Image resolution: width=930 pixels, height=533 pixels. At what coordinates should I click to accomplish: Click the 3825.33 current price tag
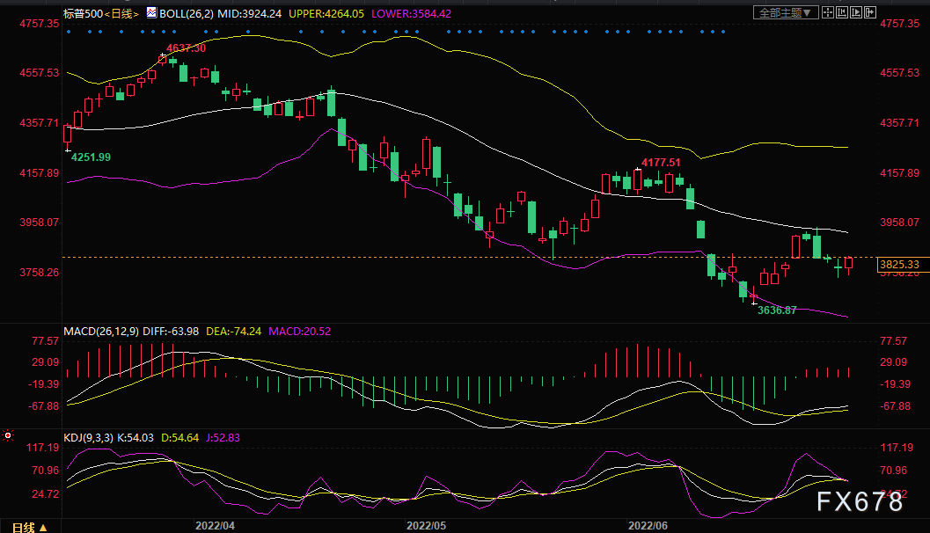pos(899,265)
